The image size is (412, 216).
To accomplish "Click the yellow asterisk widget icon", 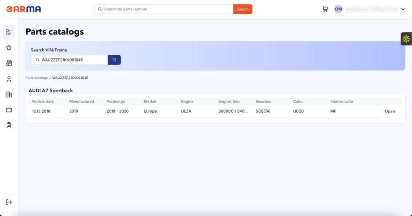I will coord(406,39).
